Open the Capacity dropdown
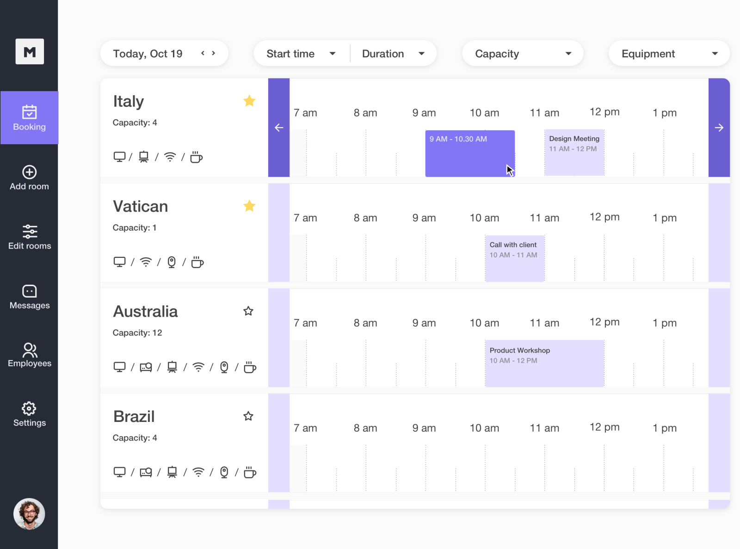The height and width of the screenshot is (549, 740). point(523,53)
